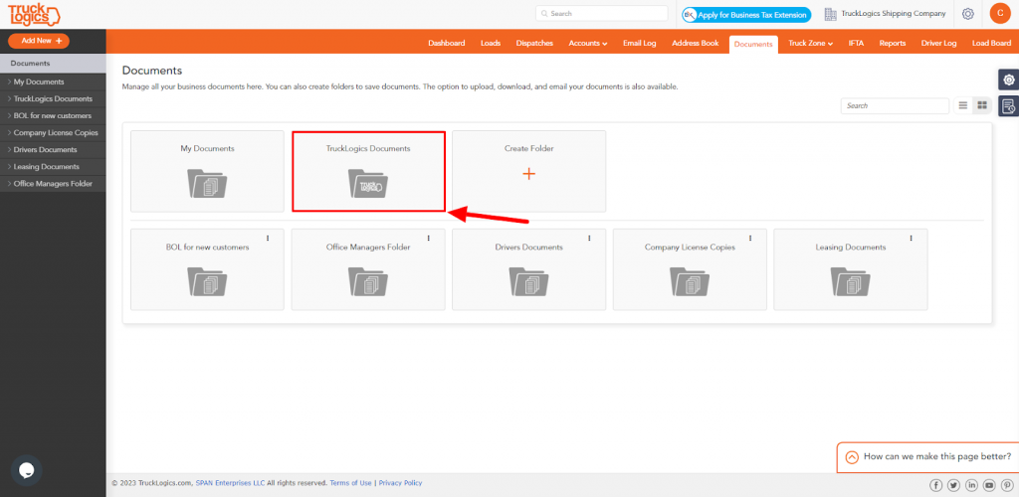Expand TruckLogics Documents in sidebar
This screenshot has height=497, width=1019.
coord(53,99)
